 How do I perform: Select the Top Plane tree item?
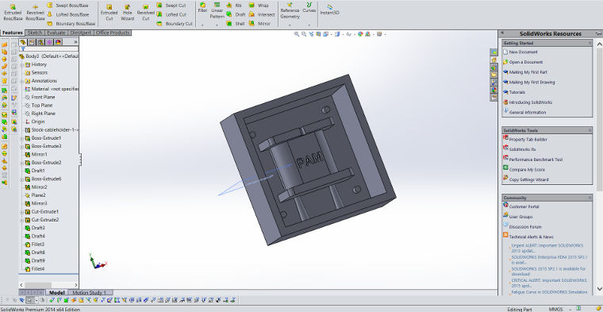pos(38,106)
